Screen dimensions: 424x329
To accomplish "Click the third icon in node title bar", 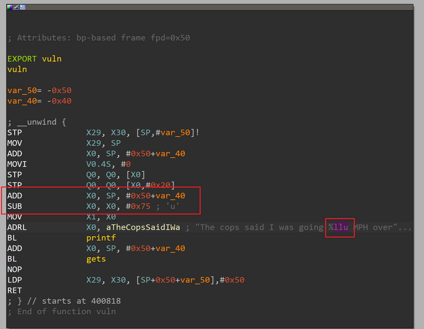I will click(x=23, y=7).
